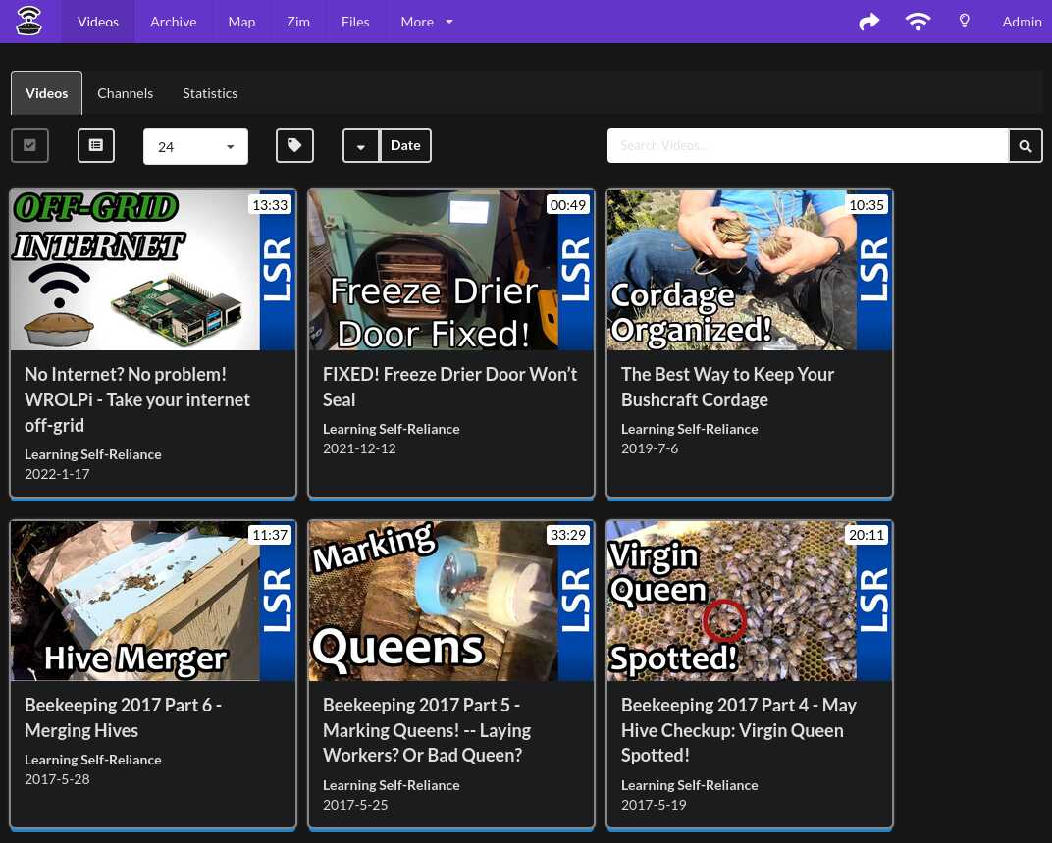Switch to list view icon
Viewport: 1052px width, 843px height.
(96, 145)
